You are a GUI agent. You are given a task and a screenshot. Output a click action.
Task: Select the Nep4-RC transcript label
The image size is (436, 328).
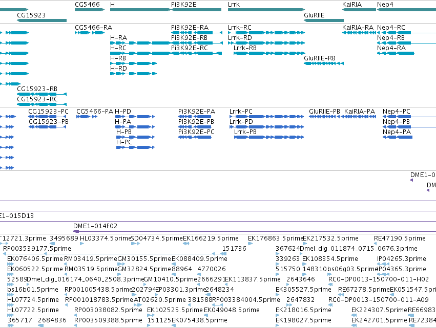point(391,28)
